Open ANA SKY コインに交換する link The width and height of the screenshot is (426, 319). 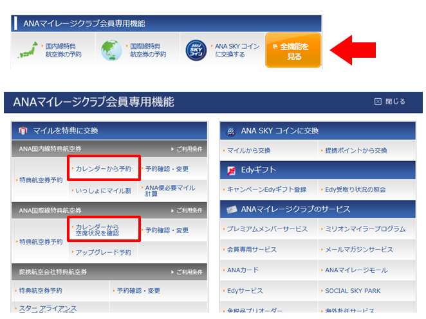(x=237, y=51)
